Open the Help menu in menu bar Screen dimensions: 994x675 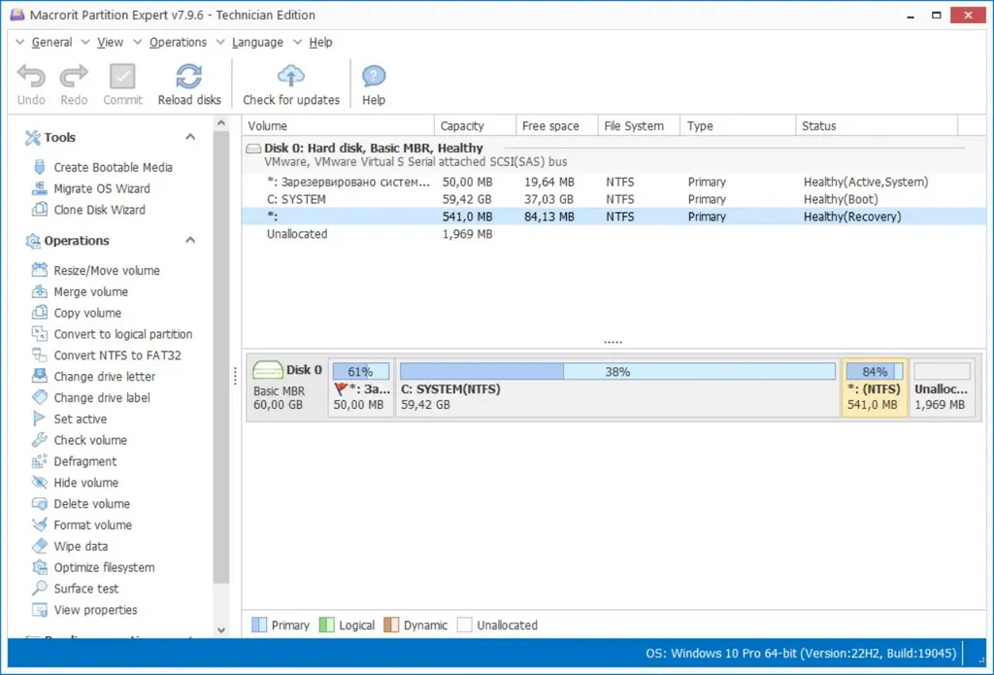click(x=320, y=43)
